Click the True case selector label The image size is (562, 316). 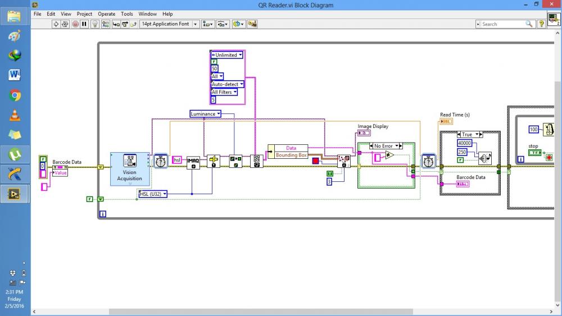pyautogui.click(x=466, y=135)
